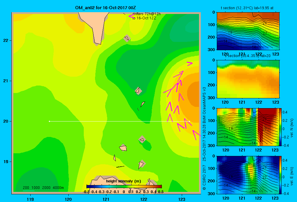Click the 'to 16-Oct 12Z' legend text

click(144, 18)
